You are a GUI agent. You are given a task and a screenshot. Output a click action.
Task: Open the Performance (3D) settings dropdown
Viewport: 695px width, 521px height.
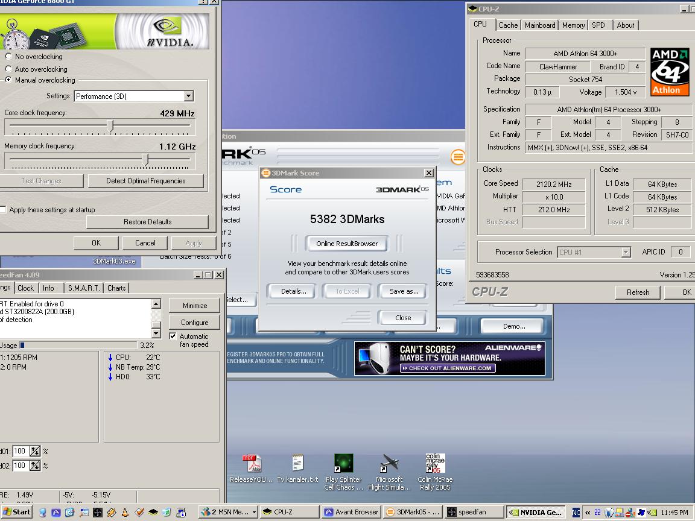(x=188, y=96)
